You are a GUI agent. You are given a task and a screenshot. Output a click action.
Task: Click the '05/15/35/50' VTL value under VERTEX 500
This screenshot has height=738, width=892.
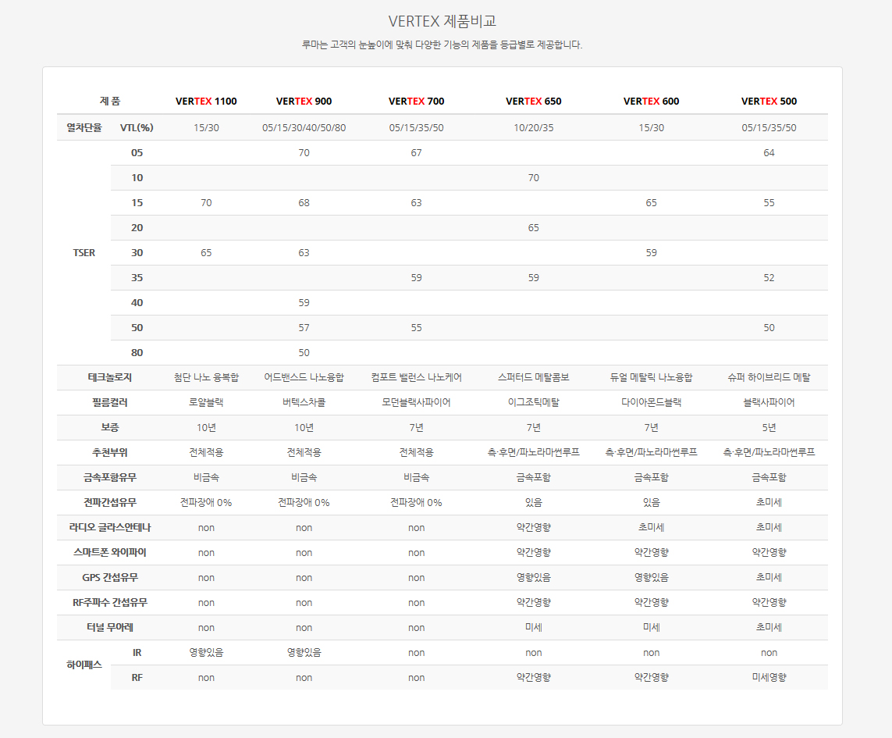pyautogui.click(x=769, y=127)
